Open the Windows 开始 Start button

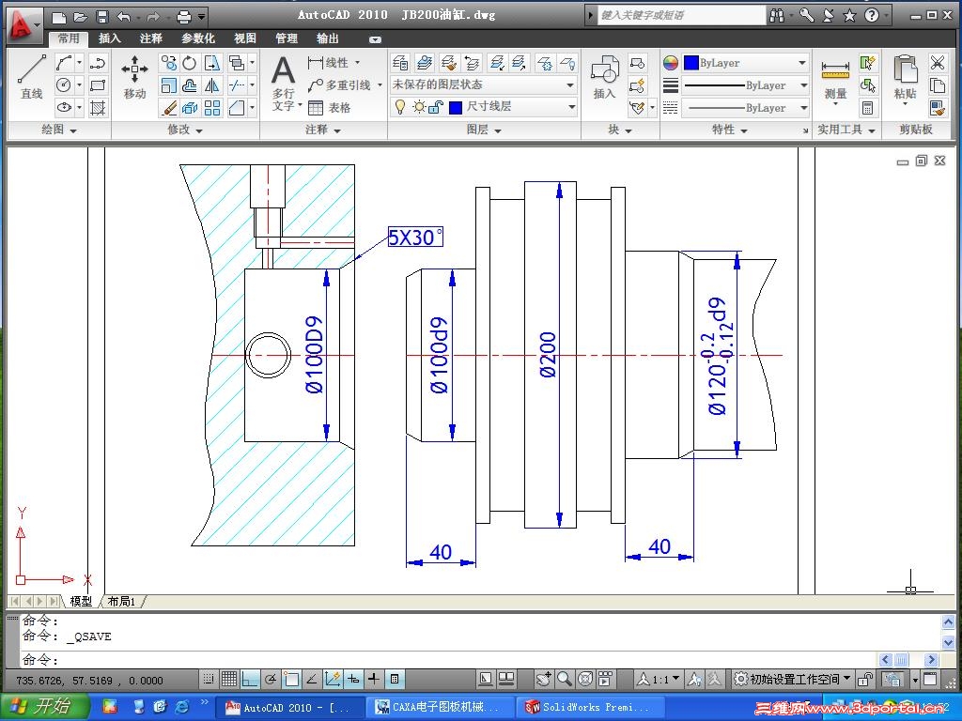tap(43, 706)
